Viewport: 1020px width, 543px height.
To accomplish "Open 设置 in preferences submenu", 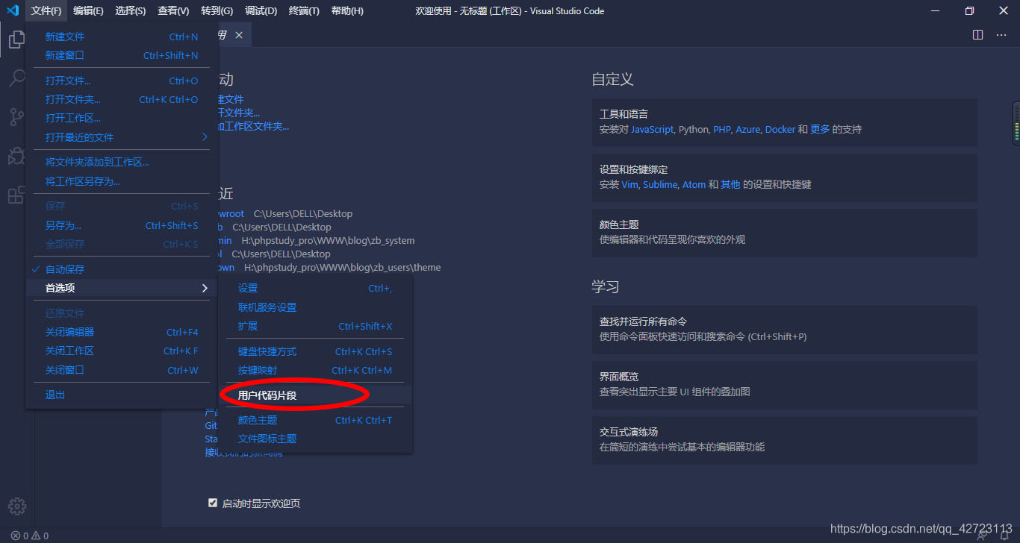I will point(315,288).
